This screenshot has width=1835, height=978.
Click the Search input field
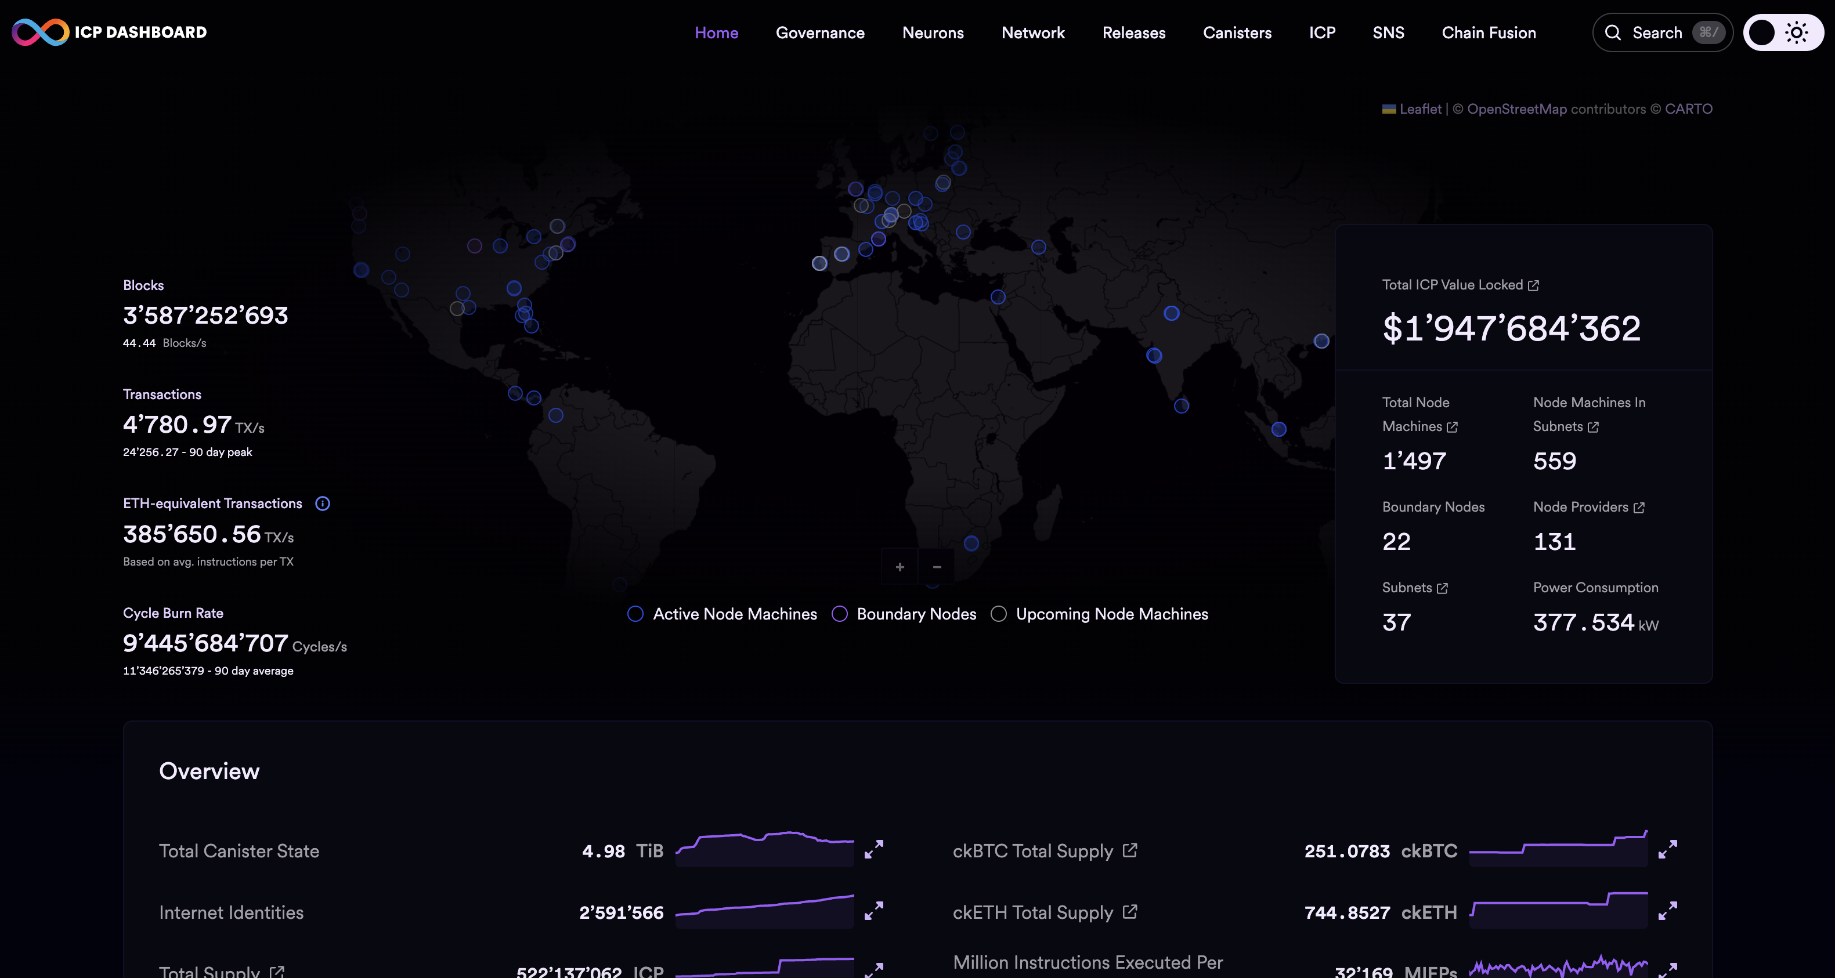coord(1657,32)
